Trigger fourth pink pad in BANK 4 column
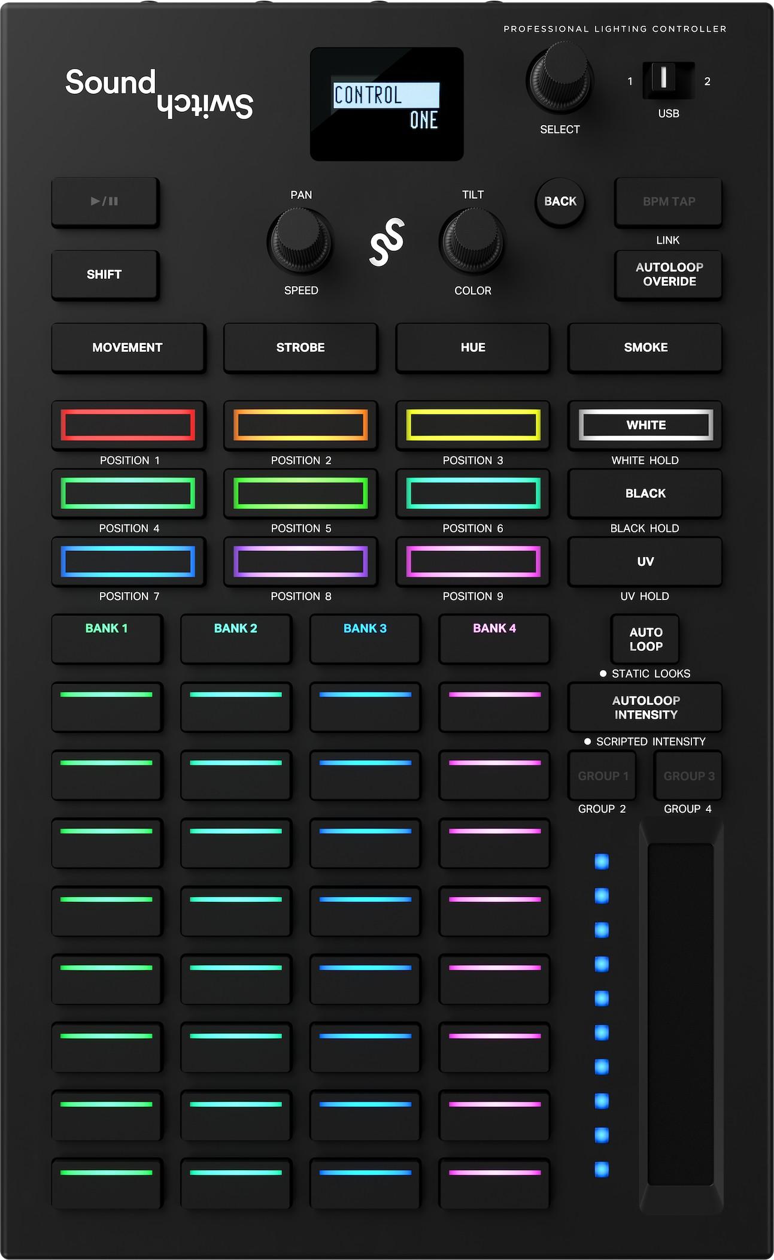This screenshot has height=1260, width=774. click(x=494, y=912)
